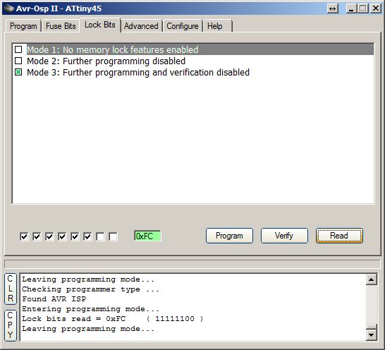Image resolution: width=385 pixels, height=350 pixels.
Task: Toggle the second lock bit checkbox (bit 6)
Action: (x=37, y=236)
